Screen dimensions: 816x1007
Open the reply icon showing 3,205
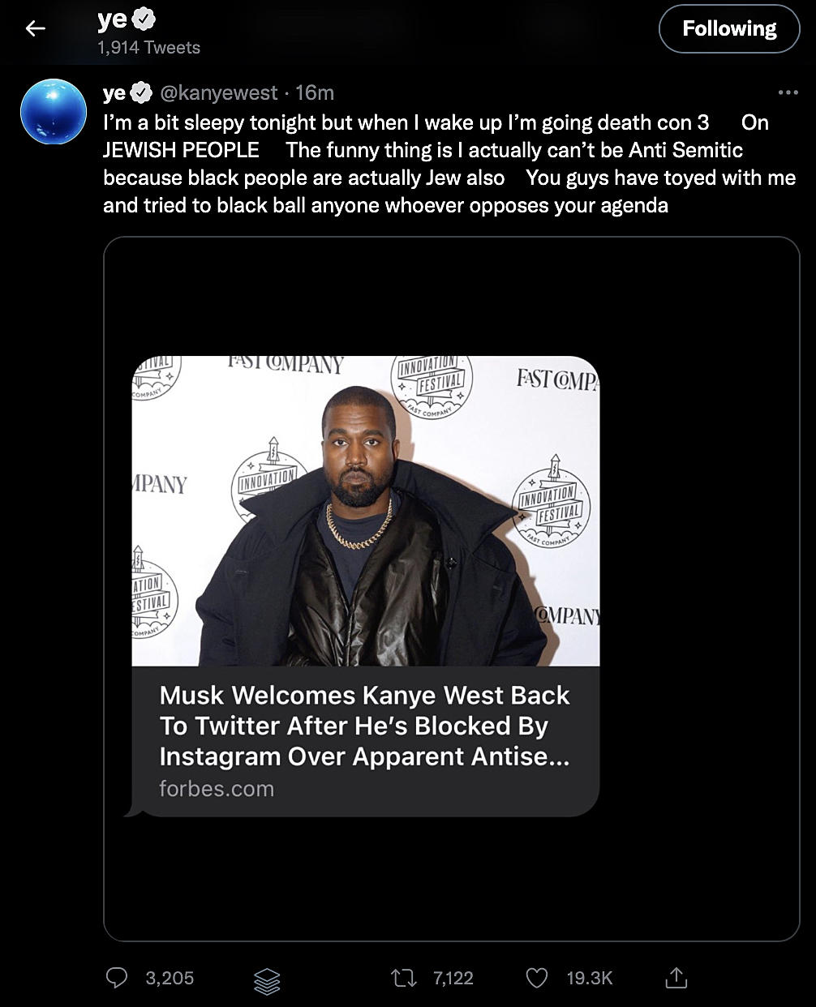click(x=118, y=978)
